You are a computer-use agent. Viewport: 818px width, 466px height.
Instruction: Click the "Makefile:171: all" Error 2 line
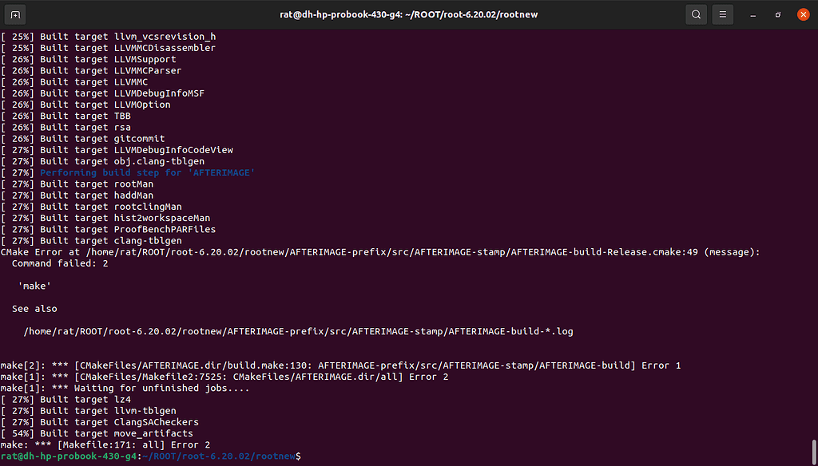tap(105, 444)
